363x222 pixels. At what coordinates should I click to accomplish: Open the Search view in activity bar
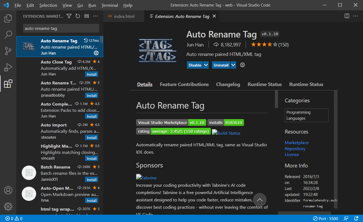[8, 35]
